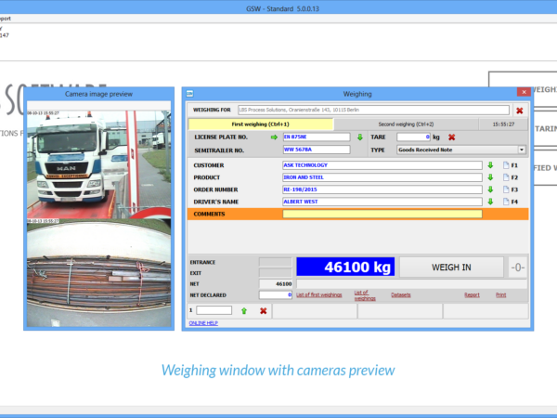The height and width of the screenshot is (418, 557).
Task: Click the Semitrailer No. input field
Action: click(317, 150)
